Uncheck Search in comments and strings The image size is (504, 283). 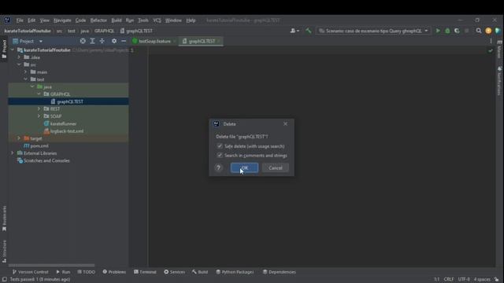tap(220, 156)
